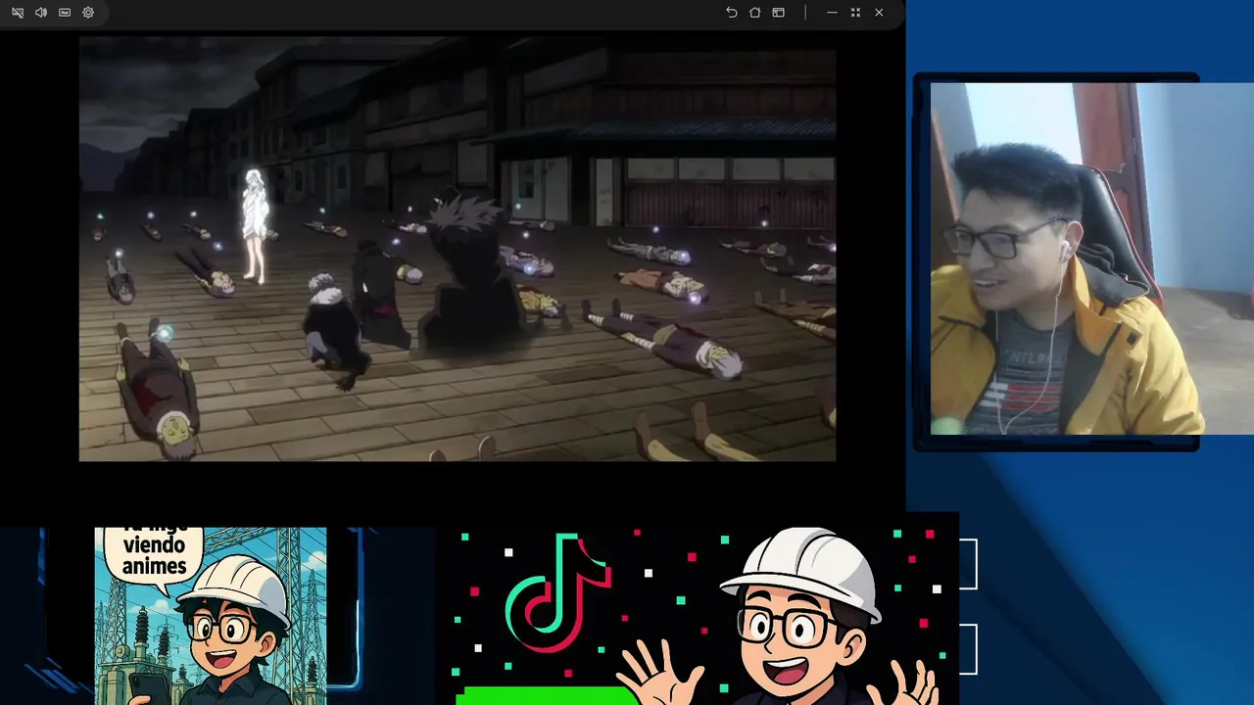Go back with the curved arrow icon
Viewport: 1254px width, 705px height.
[731, 13]
